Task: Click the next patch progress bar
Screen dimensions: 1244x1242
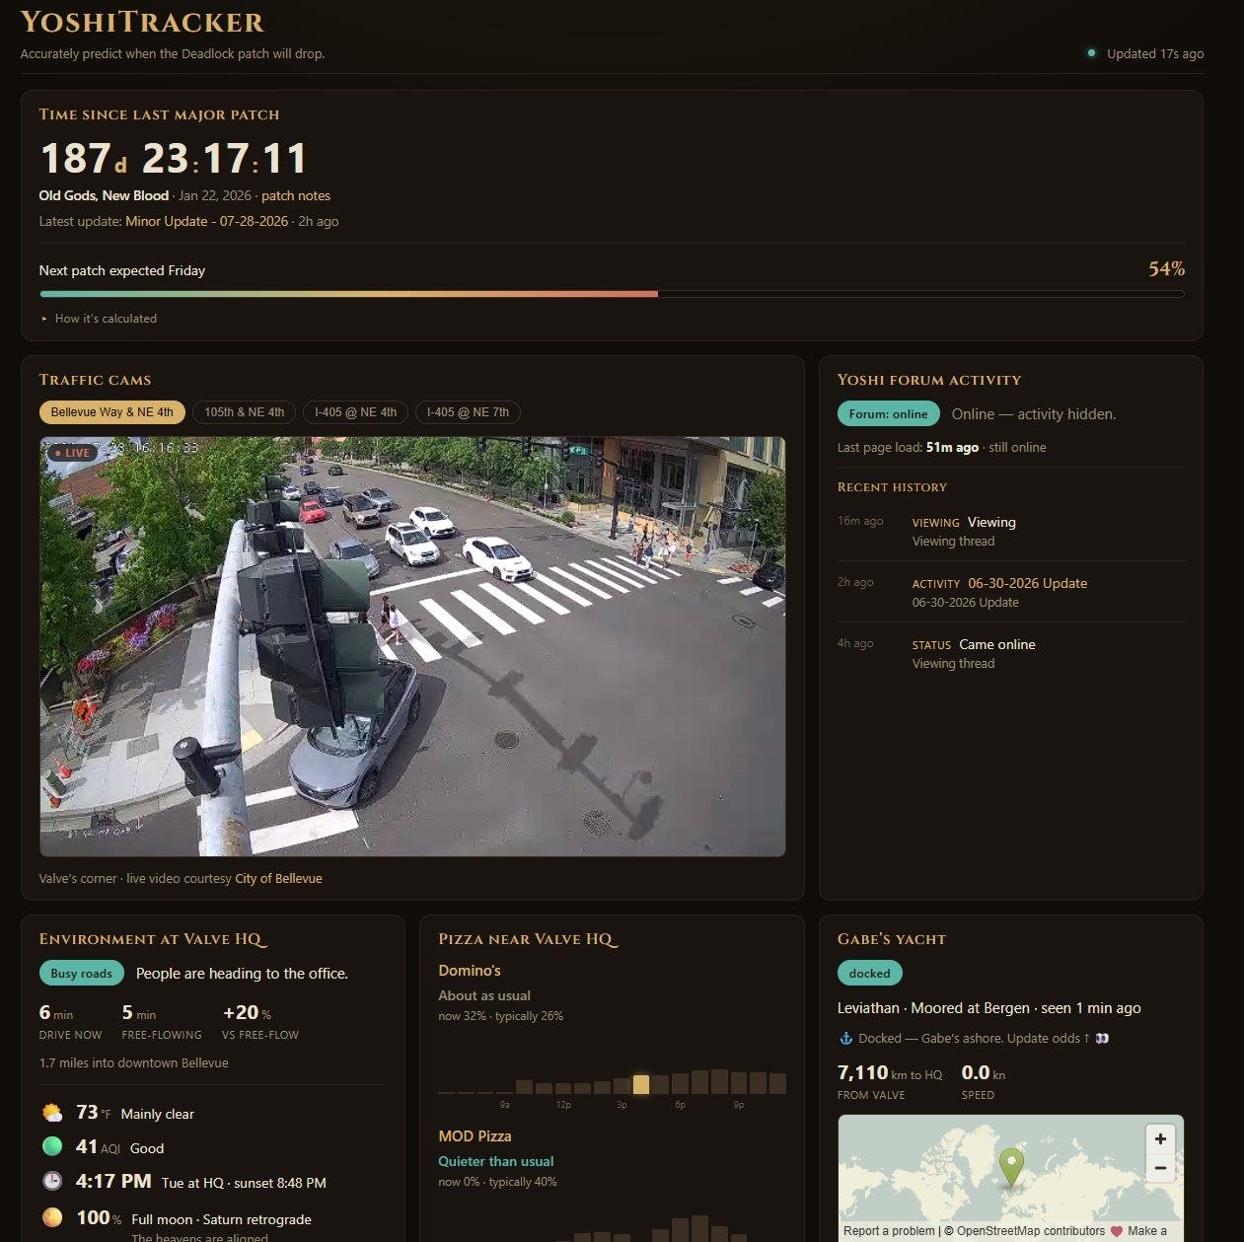Action: [x=612, y=294]
